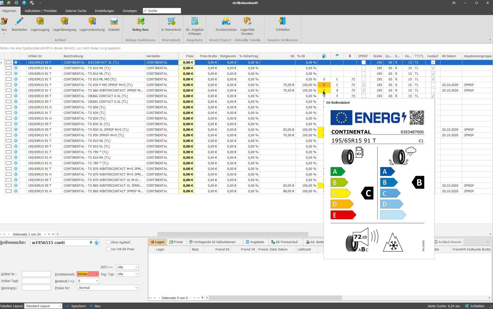Toggle Auslauf checkbox for ICECONTACT XL row
This screenshot has width=493, height=309.
[433, 62]
